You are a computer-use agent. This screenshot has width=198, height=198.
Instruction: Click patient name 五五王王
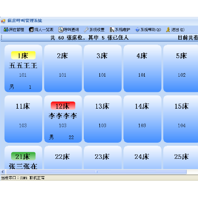23,65
